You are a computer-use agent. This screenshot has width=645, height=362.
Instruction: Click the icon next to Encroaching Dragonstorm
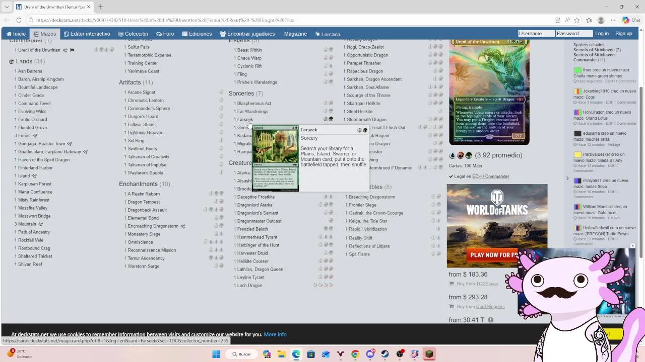click(x=182, y=226)
